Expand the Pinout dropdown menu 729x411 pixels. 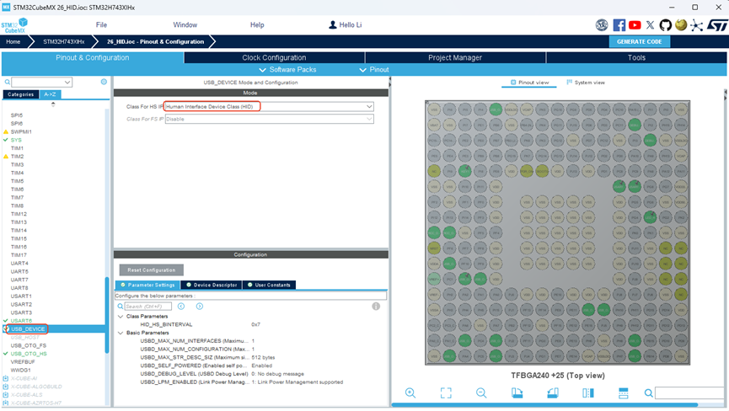(x=374, y=70)
